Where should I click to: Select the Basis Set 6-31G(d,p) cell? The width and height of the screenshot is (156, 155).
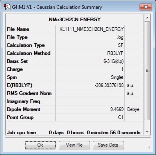(90, 61)
